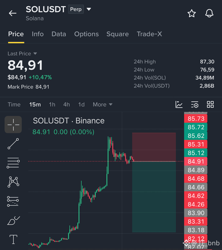This screenshot has width=222, height=250.
Task: Click the 83.90 price label on axis
Action: click(x=196, y=213)
